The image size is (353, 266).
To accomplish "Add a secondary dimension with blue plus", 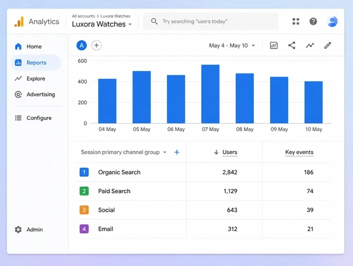I will tap(176, 152).
